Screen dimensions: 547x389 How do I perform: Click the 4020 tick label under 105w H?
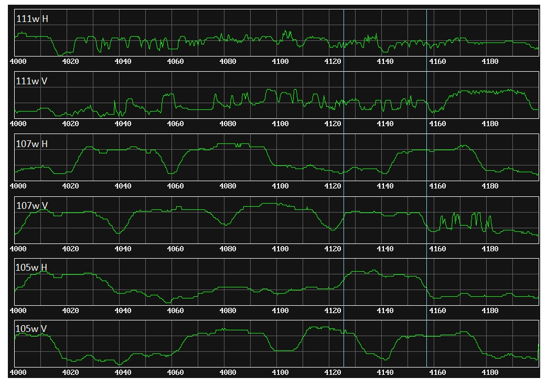tap(70, 310)
